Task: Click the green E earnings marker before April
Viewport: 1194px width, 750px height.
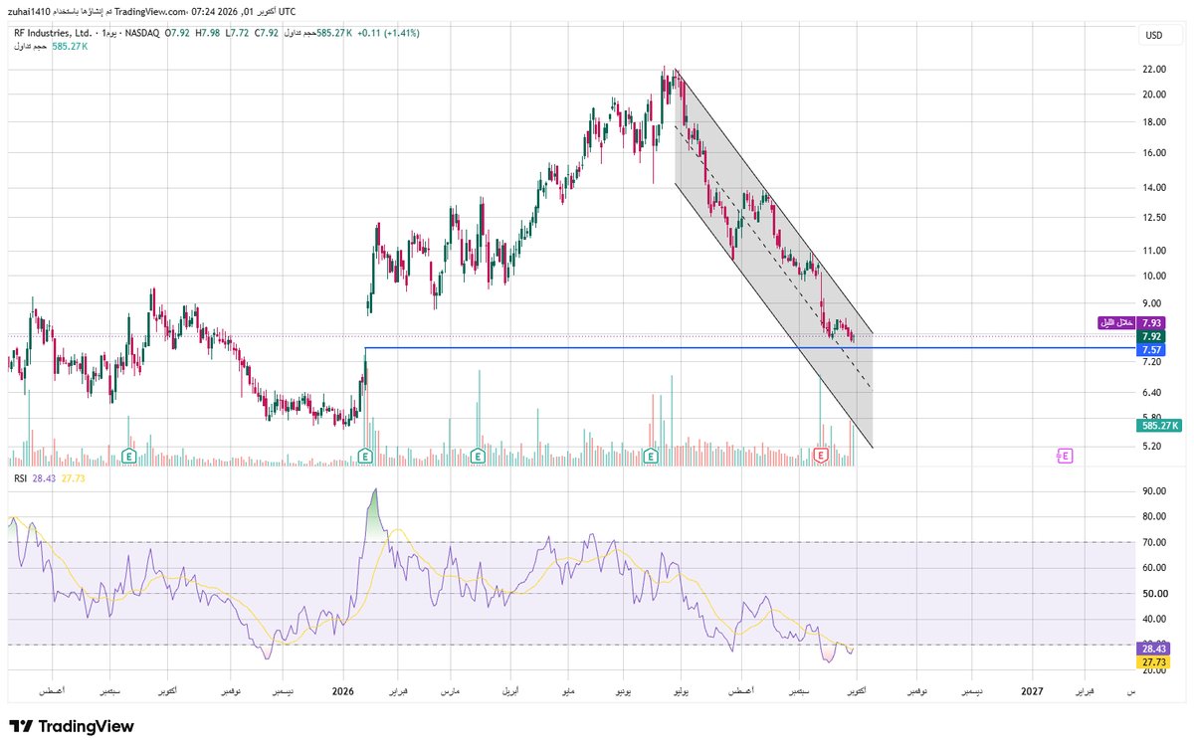Action: tap(479, 456)
